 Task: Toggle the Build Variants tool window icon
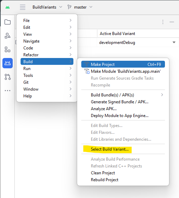[8, 63]
